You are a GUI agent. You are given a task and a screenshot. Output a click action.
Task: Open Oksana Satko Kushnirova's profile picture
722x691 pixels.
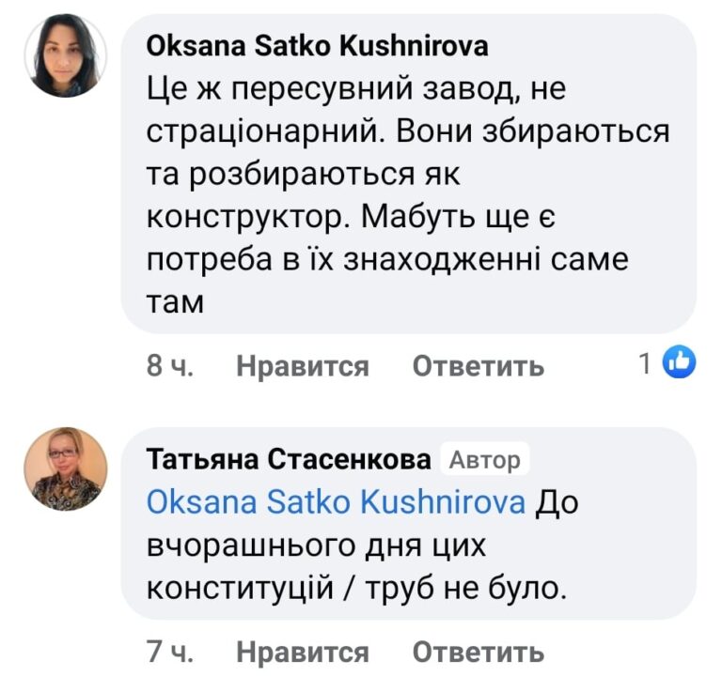[66, 55]
